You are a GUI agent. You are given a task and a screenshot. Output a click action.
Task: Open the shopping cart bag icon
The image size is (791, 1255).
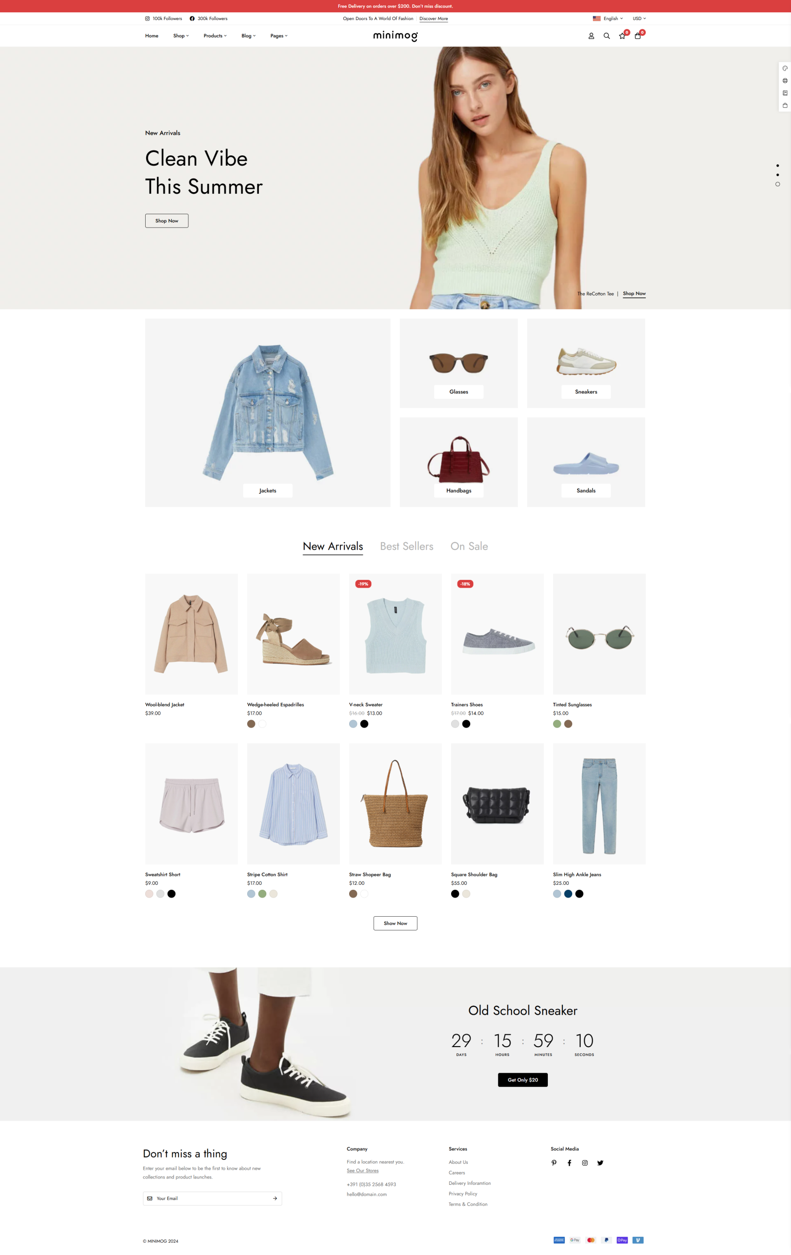[637, 36]
